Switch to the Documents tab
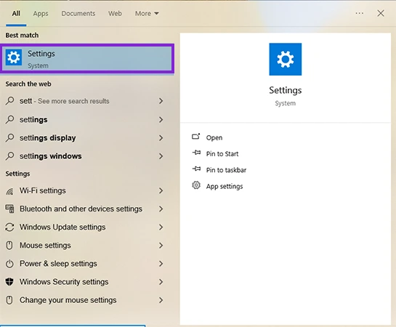Screen dimensions: 396x327 (78, 13)
